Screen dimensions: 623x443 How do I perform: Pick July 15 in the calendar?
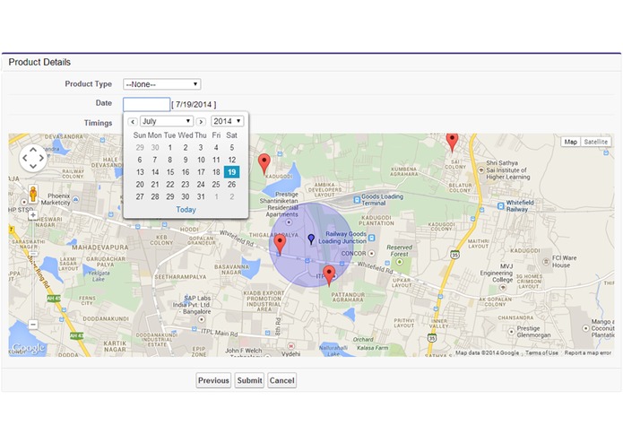[x=170, y=172]
